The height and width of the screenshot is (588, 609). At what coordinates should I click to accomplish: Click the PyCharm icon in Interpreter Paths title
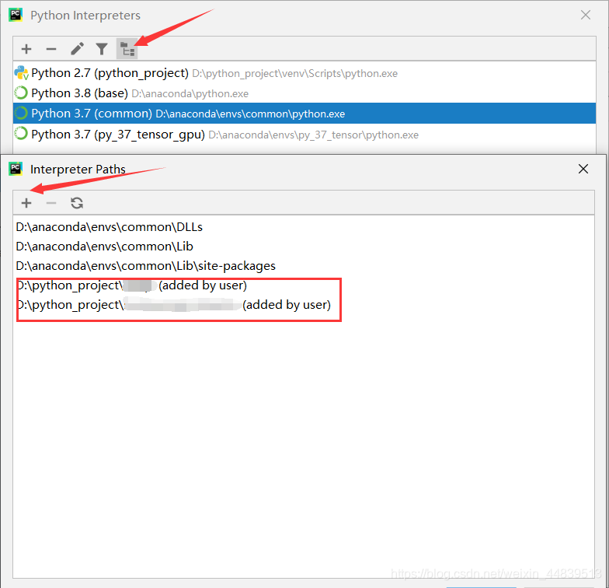coord(16,169)
